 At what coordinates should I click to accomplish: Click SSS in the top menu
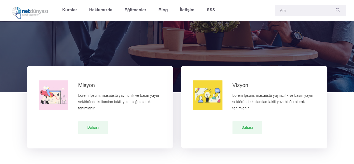211,10
